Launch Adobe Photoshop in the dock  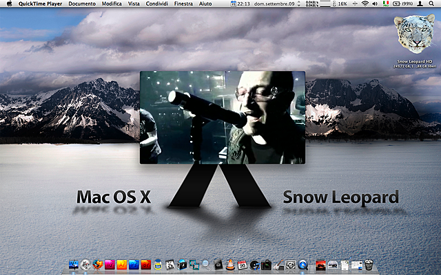click(x=134, y=265)
